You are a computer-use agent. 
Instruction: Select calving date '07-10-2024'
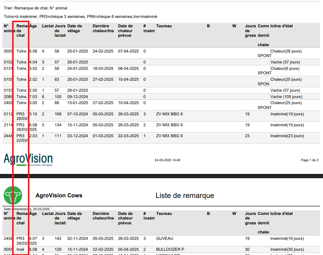point(77,114)
